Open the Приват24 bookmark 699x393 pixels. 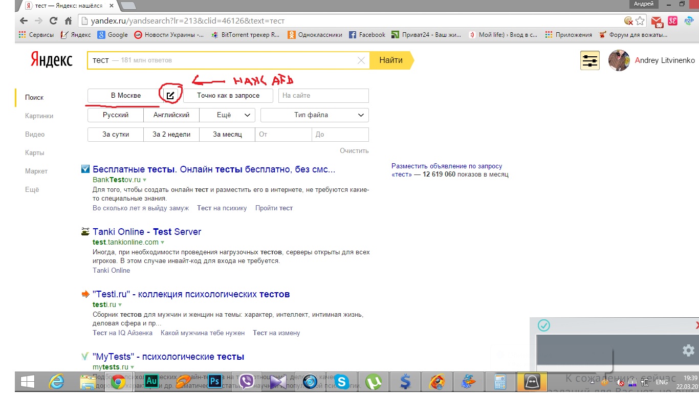tap(427, 35)
